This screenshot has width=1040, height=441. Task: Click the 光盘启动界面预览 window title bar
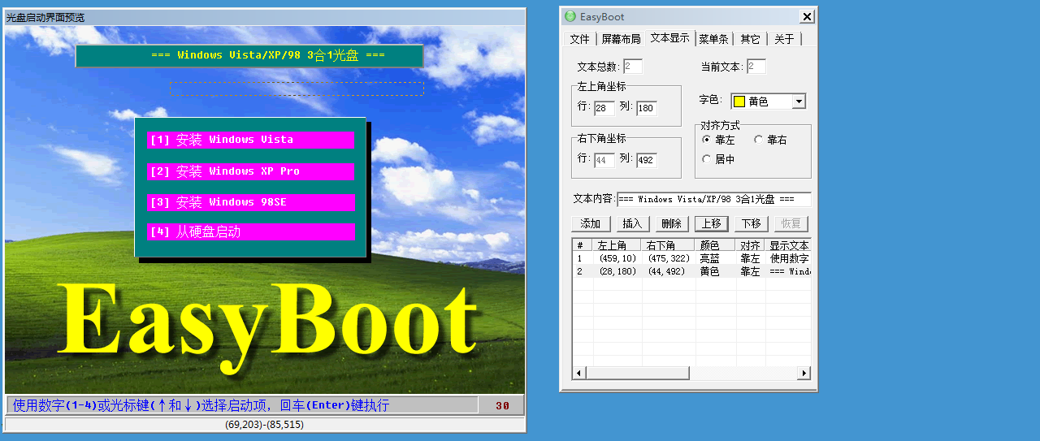[x=265, y=17]
